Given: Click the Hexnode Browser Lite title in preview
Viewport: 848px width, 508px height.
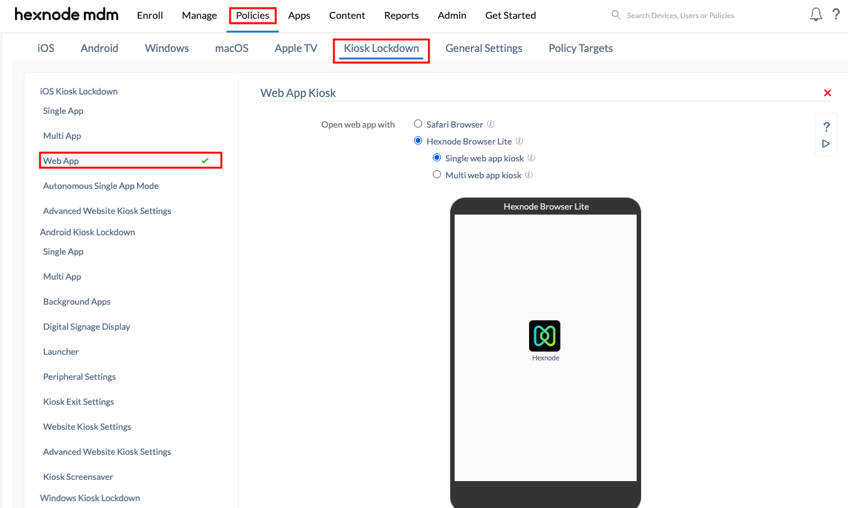Looking at the screenshot, I should [546, 206].
